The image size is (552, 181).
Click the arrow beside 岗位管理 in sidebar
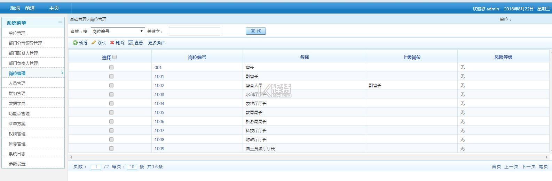(62, 73)
